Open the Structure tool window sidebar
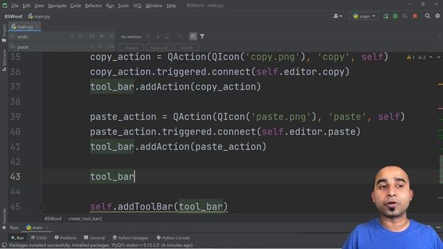 4,60
